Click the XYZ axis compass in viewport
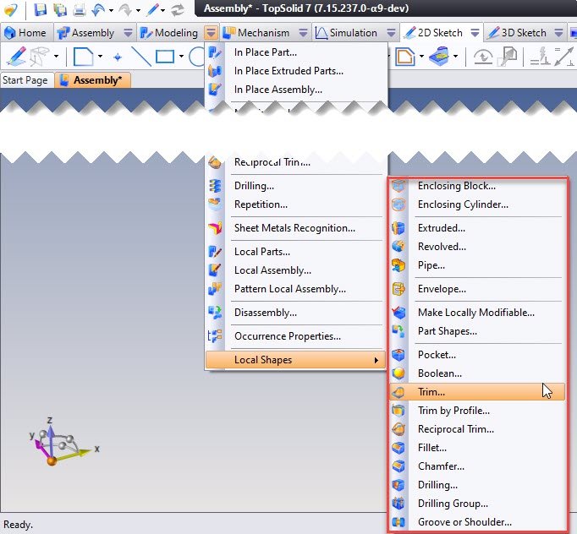The height and width of the screenshot is (534, 577). pos(63,442)
